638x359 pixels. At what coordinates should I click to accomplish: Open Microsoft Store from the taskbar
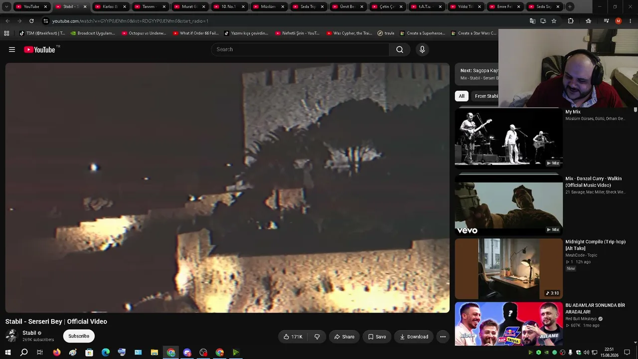pyautogui.click(x=89, y=353)
